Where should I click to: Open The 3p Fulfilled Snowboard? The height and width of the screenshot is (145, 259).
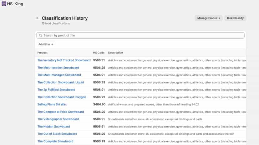click(x=56, y=90)
